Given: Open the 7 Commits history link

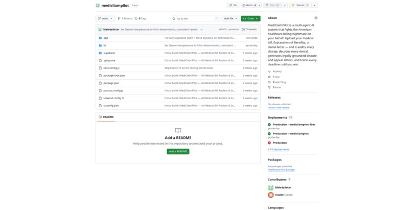Looking at the screenshot, I should (x=249, y=30).
